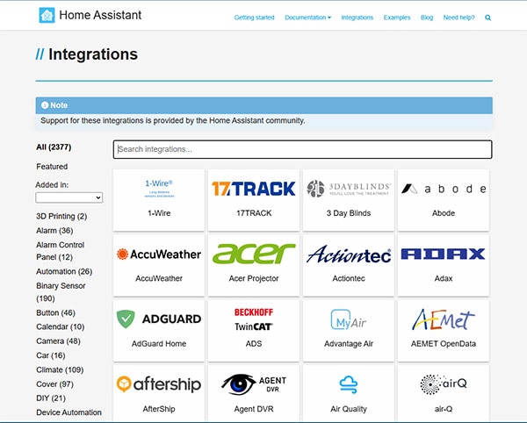This screenshot has height=423, width=527.
Task: Open the 3 Day Blinds integration card
Action: [x=349, y=200]
